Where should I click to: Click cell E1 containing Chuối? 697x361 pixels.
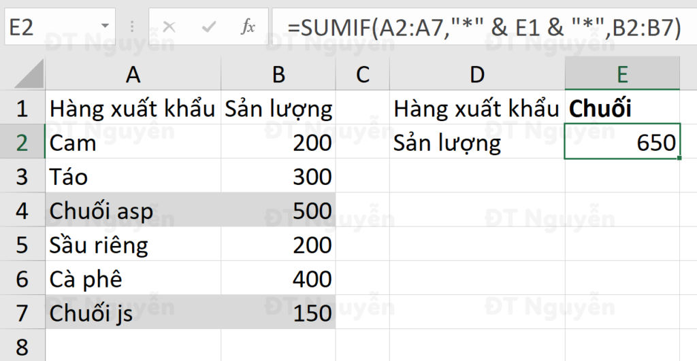click(x=621, y=109)
